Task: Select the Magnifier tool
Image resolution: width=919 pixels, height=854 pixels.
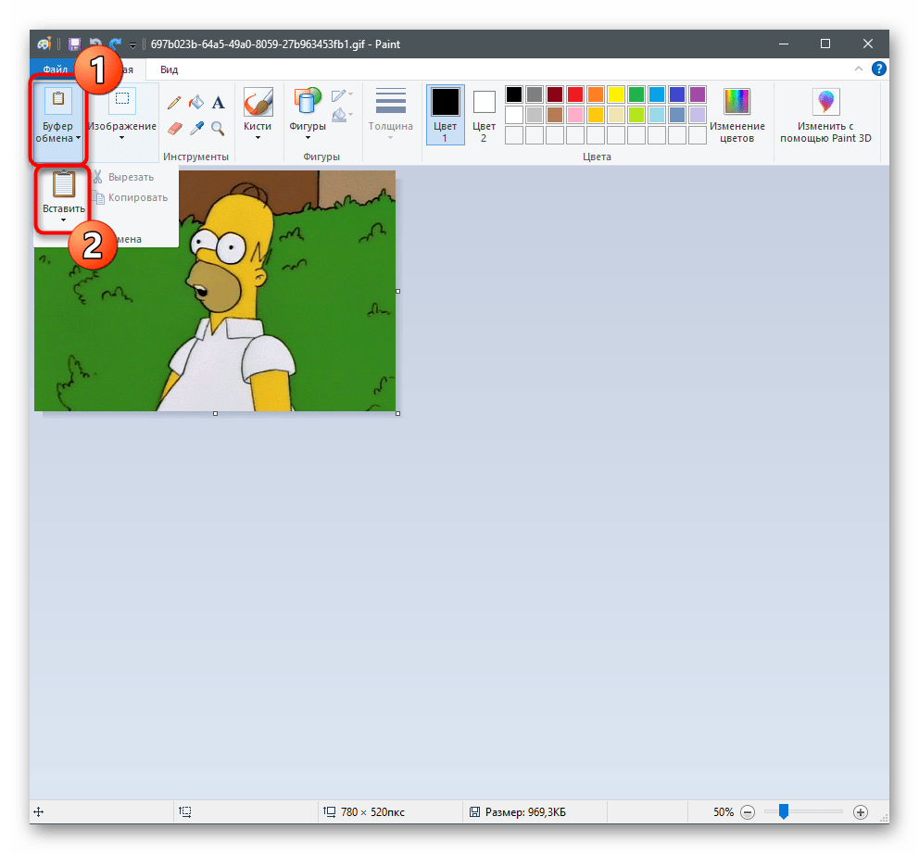Action: 219,128
